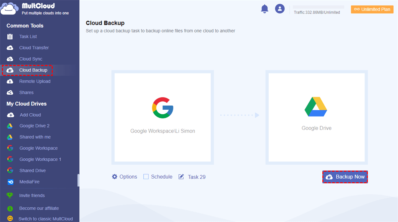The image size is (398, 222).
Task: Click the MediaFire icon
Action: coord(10,182)
